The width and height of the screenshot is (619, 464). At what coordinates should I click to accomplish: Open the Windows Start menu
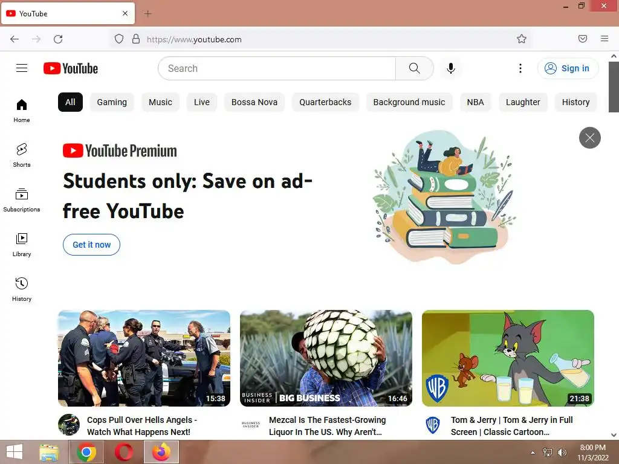15,452
